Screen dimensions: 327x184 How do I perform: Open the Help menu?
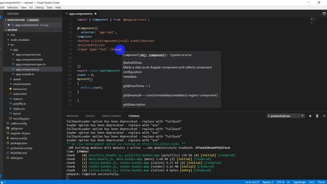58,8
